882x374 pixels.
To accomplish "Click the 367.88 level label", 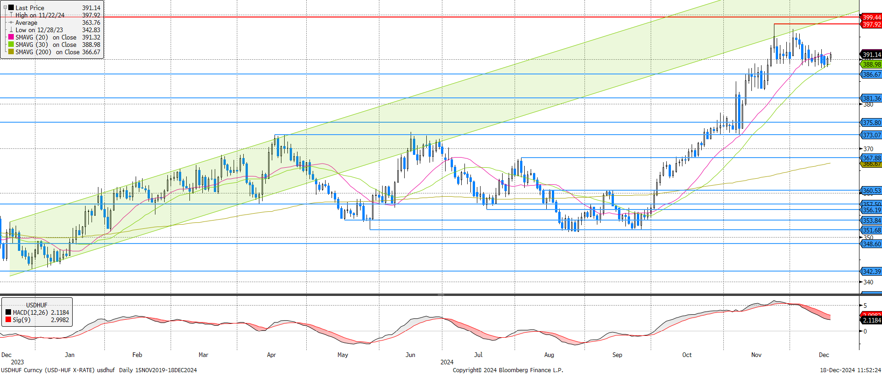I will (871, 158).
